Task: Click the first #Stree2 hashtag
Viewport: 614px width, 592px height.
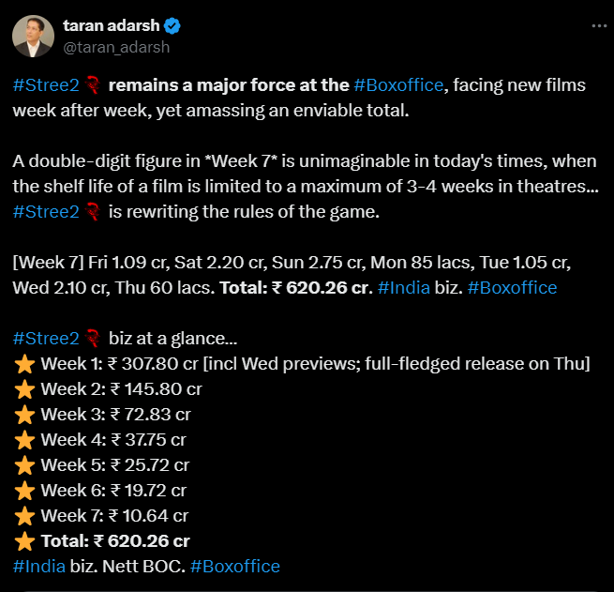Action: 46,85
